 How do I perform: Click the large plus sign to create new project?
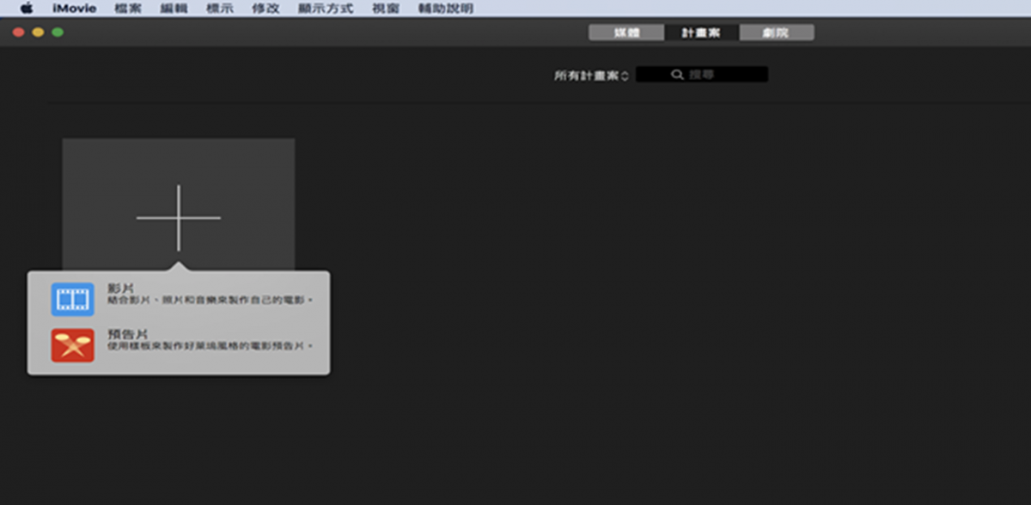click(179, 217)
